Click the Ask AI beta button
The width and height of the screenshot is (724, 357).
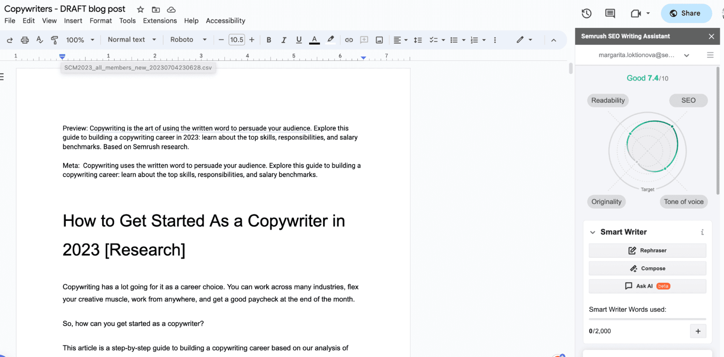647,286
